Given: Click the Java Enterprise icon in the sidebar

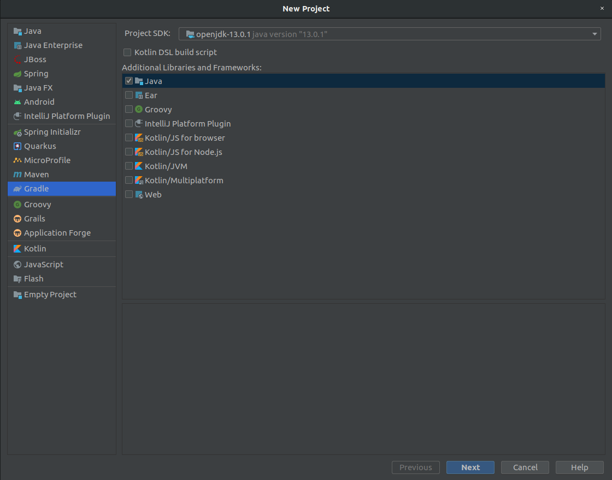Looking at the screenshot, I should point(17,46).
